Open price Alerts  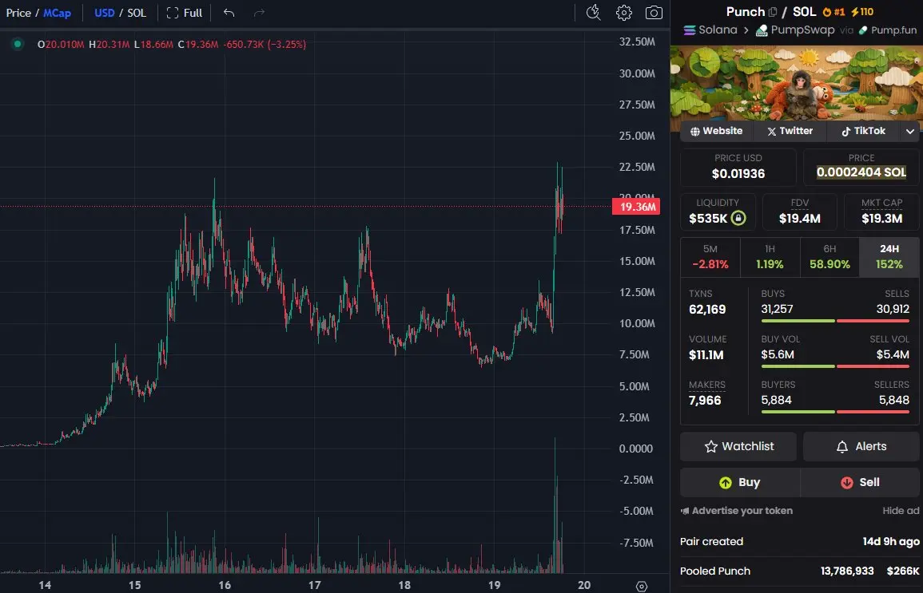pyautogui.click(x=861, y=447)
